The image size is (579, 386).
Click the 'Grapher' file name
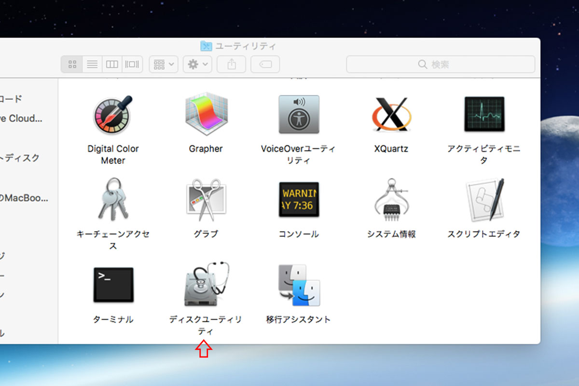(x=206, y=149)
